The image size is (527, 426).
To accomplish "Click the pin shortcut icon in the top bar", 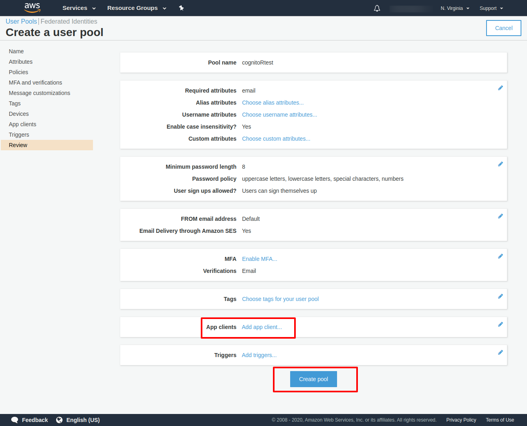I will click(181, 8).
